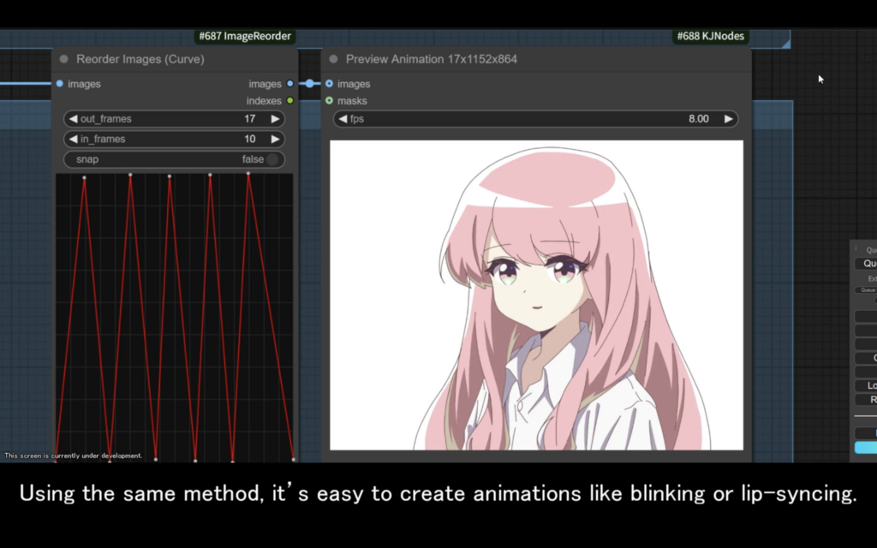Click the Reorder Images (Curve) node title
The width and height of the screenshot is (877, 548).
pyautogui.click(x=140, y=59)
